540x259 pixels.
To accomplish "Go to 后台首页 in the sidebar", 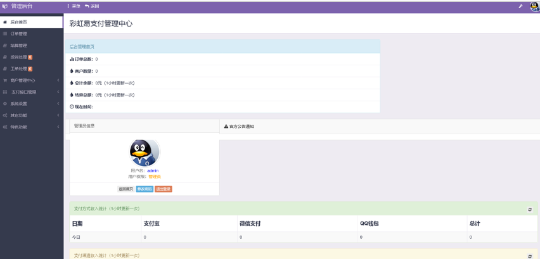I will pyautogui.click(x=31, y=22).
